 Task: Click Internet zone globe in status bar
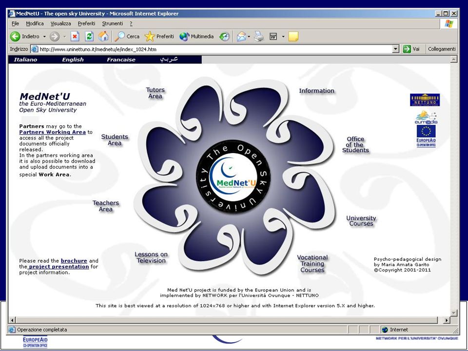pyautogui.click(x=385, y=330)
